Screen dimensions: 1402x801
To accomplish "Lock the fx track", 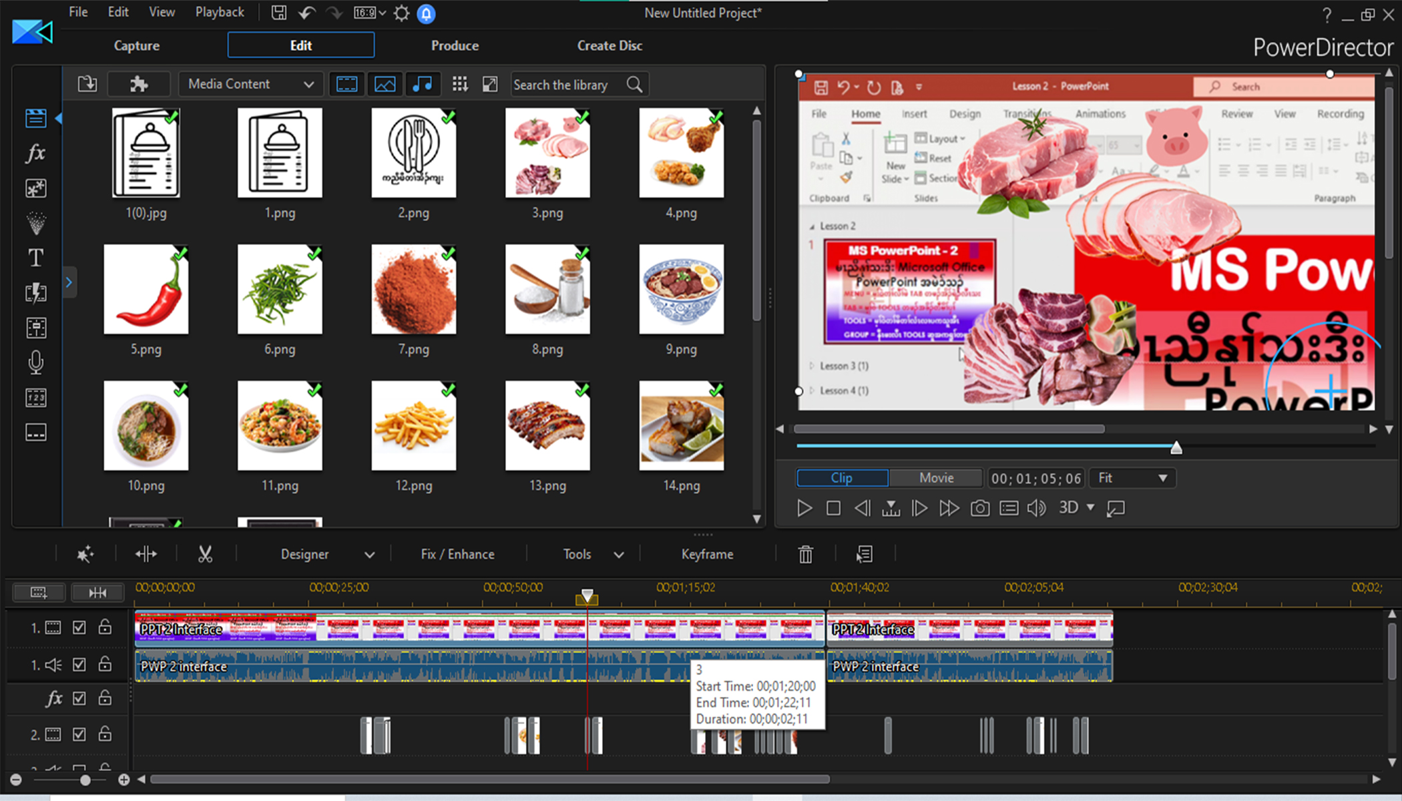I will (105, 698).
